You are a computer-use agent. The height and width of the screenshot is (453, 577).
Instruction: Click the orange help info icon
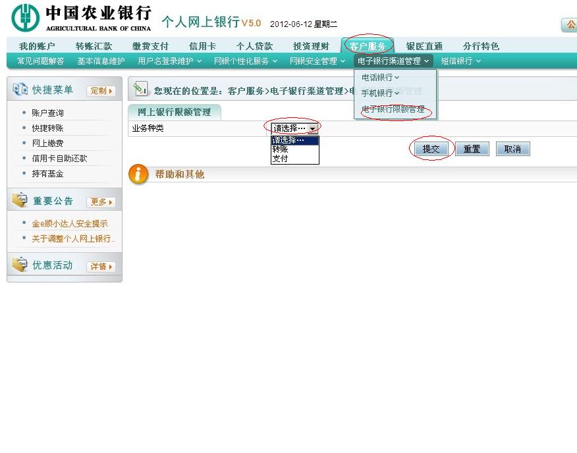pyautogui.click(x=138, y=174)
